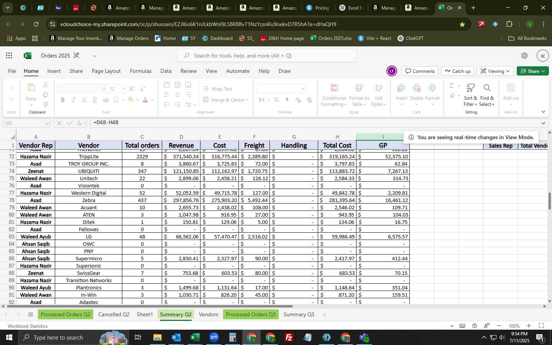Open FileZilla from the taskbar
Viewport: 552px width, 345px height.
pyautogui.click(x=289, y=337)
